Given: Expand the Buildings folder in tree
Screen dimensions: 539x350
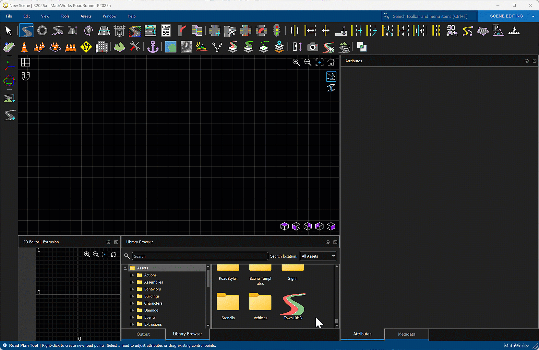Looking at the screenshot, I should click(x=132, y=296).
